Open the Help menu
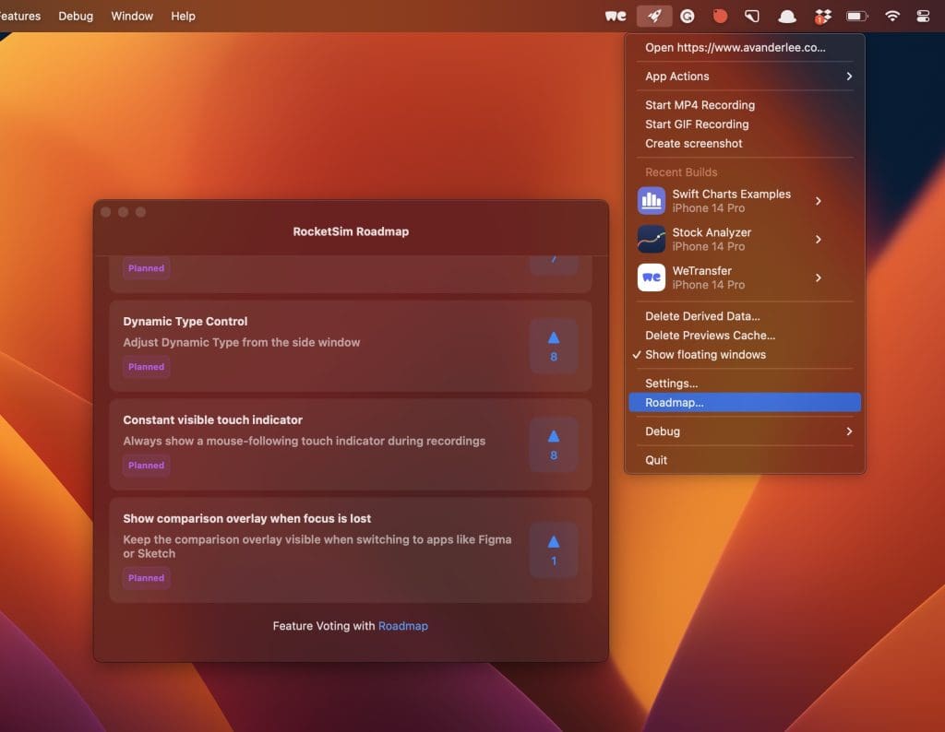The height and width of the screenshot is (732, 945). coord(183,17)
